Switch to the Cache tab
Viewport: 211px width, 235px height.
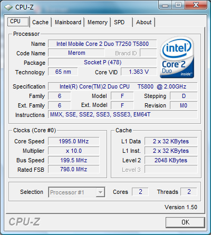(40, 22)
